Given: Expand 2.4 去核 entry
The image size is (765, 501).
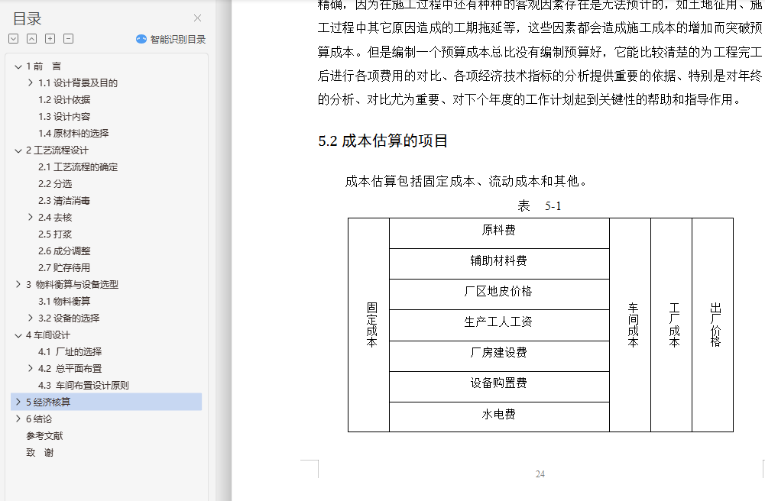Looking at the screenshot, I should pos(31,218).
